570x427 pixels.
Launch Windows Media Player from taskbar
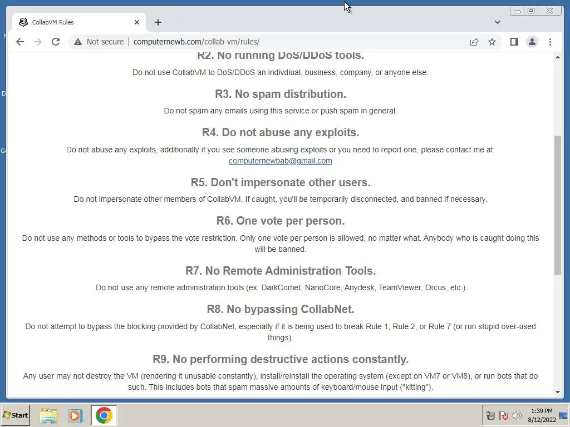tap(76, 415)
